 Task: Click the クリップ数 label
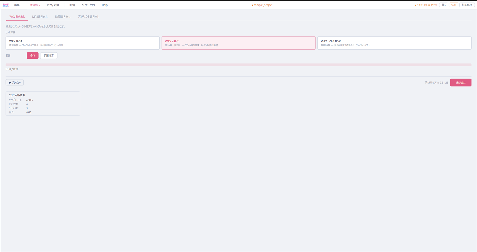14,108
